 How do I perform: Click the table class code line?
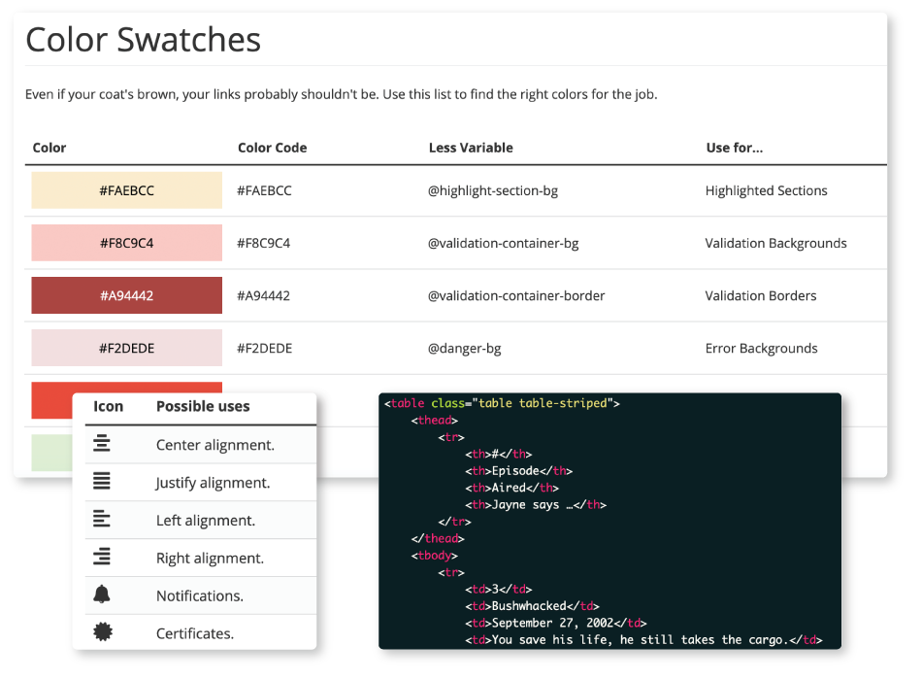pos(502,403)
